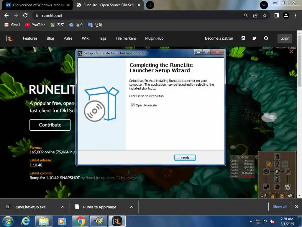Click RuneLite setup taskbar icon

tap(117, 221)
